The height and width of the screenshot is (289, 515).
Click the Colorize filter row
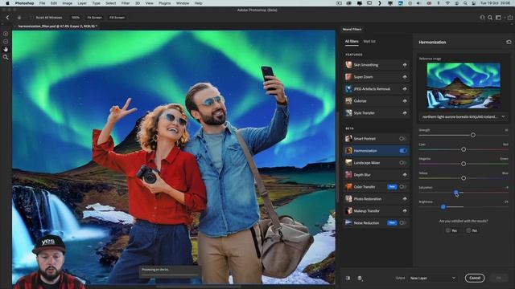point(377,101)
